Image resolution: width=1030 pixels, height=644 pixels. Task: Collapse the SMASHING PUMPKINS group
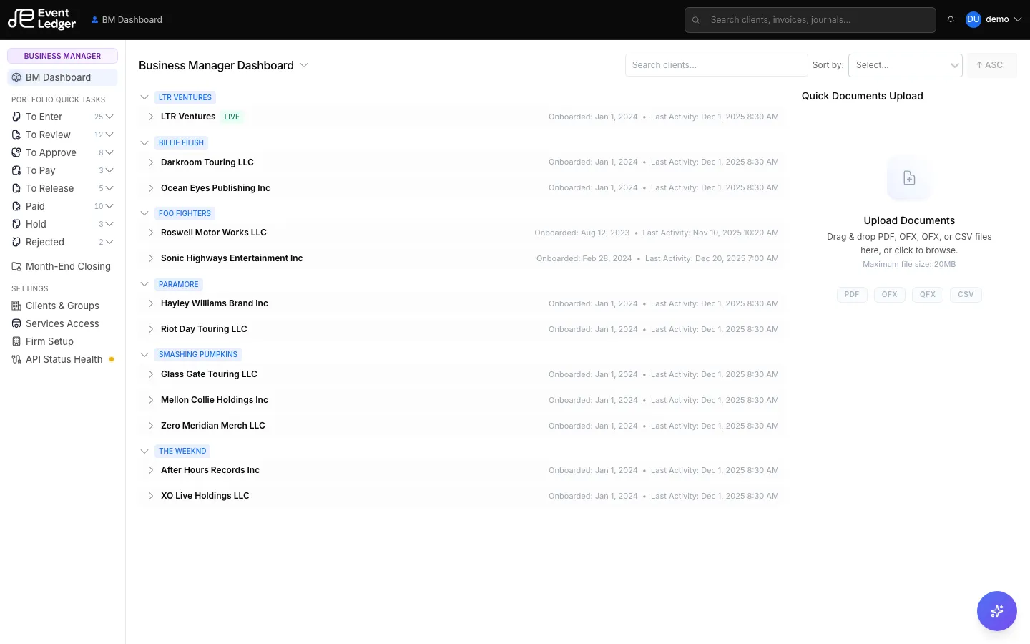tap(144, 354)
